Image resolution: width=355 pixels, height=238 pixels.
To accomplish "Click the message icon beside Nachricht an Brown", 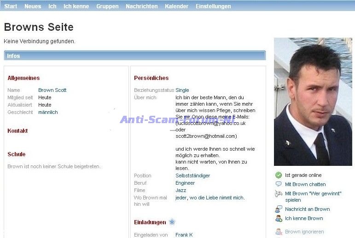I will pos(278,209).
